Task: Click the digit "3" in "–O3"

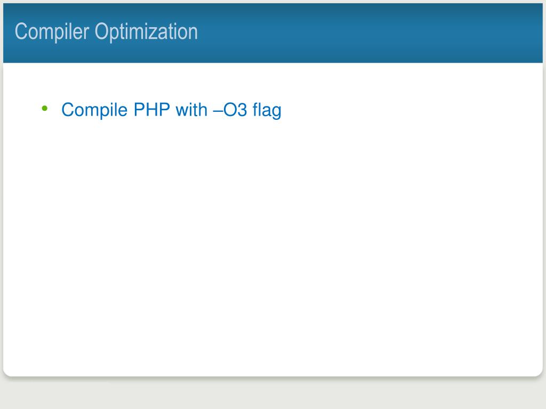Action: 243,110
